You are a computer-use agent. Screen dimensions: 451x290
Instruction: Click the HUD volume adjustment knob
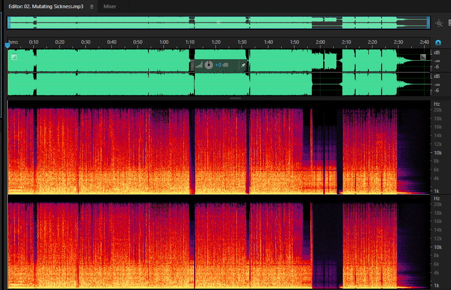[209, 65]
